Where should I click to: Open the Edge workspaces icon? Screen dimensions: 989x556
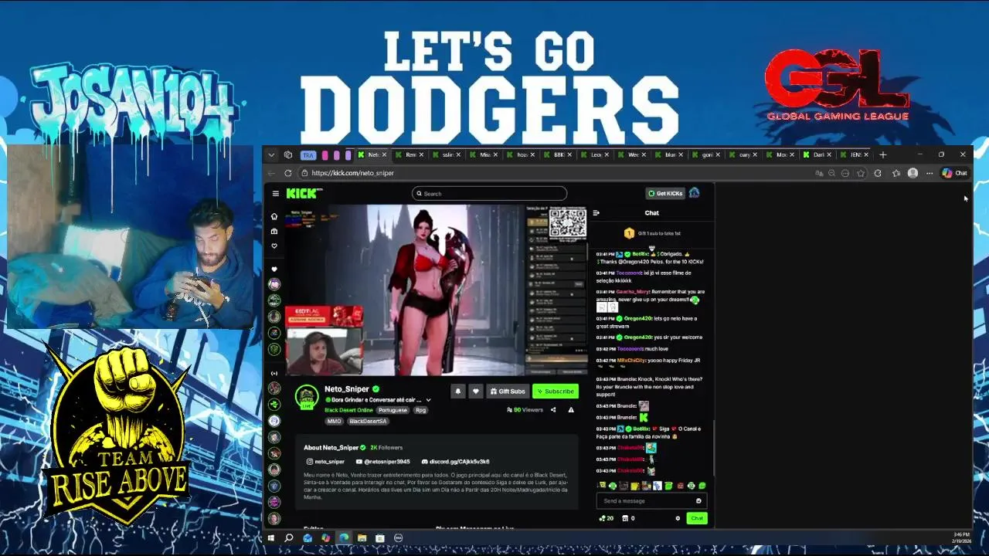(288, 155)
